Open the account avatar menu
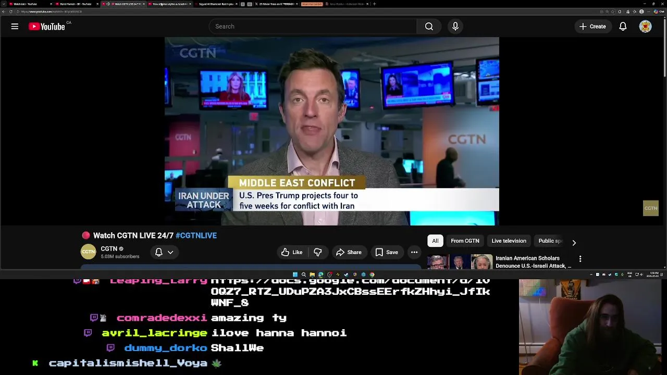This screenshot has height=375, width=667. coord(645,27)
